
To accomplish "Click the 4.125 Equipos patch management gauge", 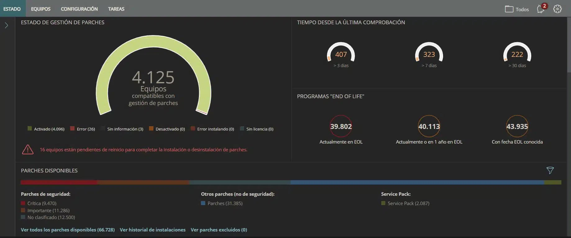I will click(153, 75).
